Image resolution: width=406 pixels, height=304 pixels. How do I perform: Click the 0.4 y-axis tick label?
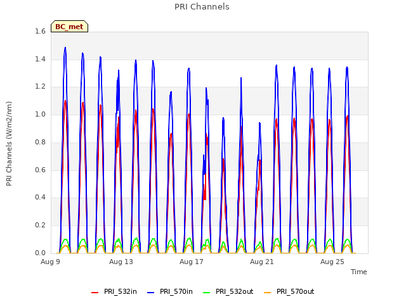pos(40,198)
